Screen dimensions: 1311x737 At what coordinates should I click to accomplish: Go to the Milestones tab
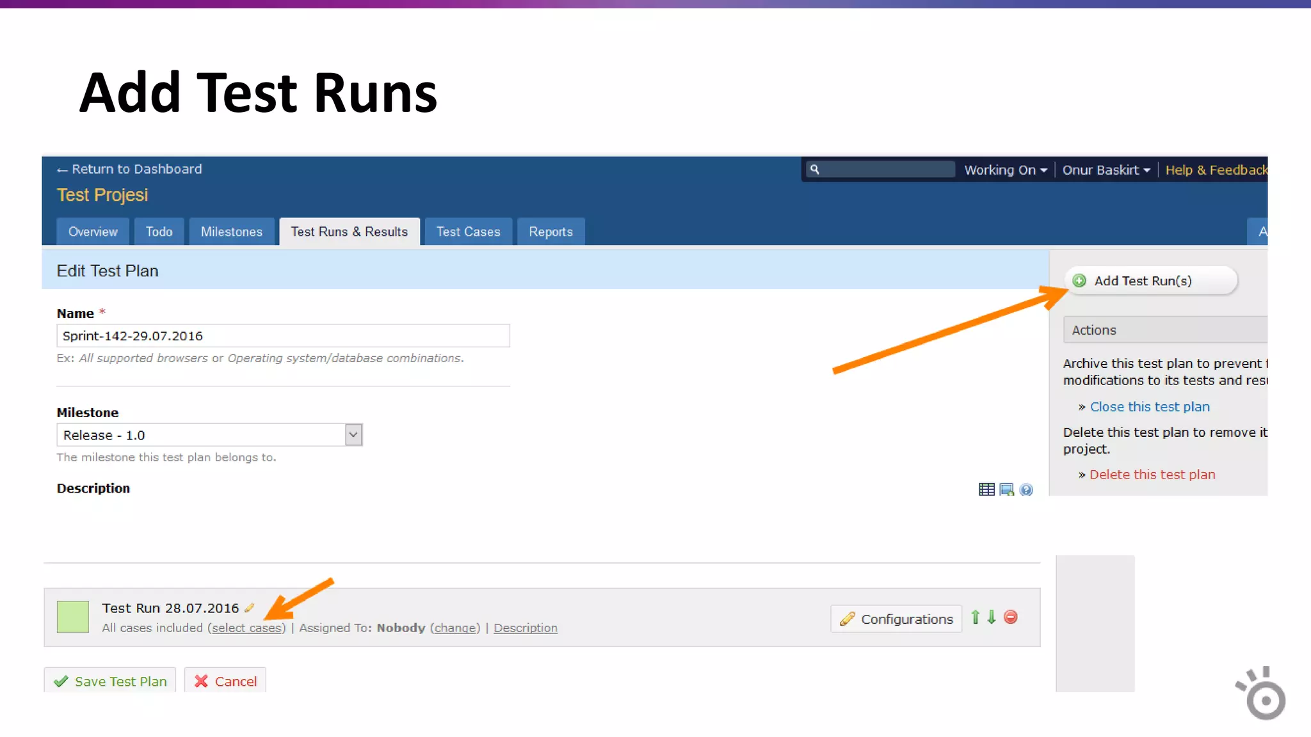point(232,232)
